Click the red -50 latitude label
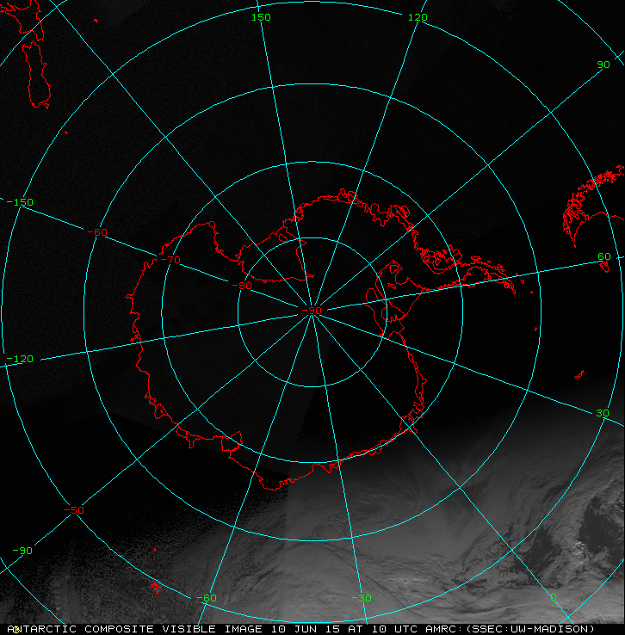Screen dimensions: 625x635 pos(74,510)
